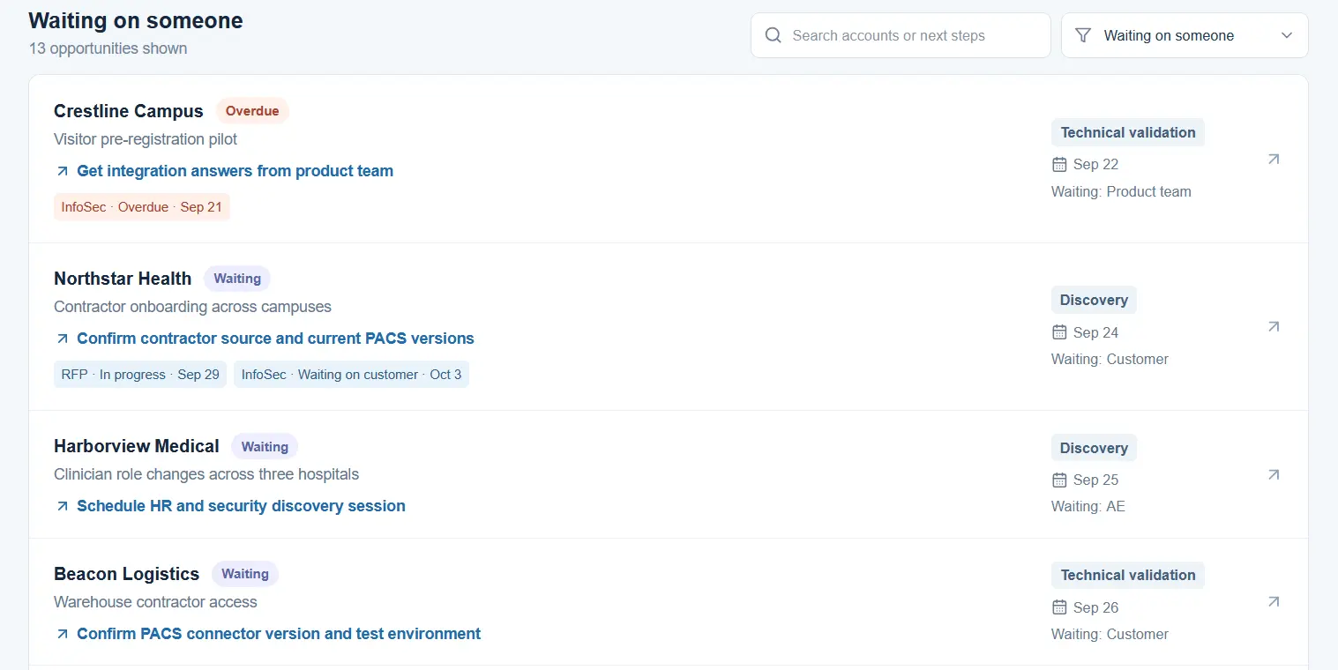Image resolution: width=1338 pixels, height=670 pixels.
Task: Click arrow icon before 'Get integration answers'
Action: click(x=63, y=171)
